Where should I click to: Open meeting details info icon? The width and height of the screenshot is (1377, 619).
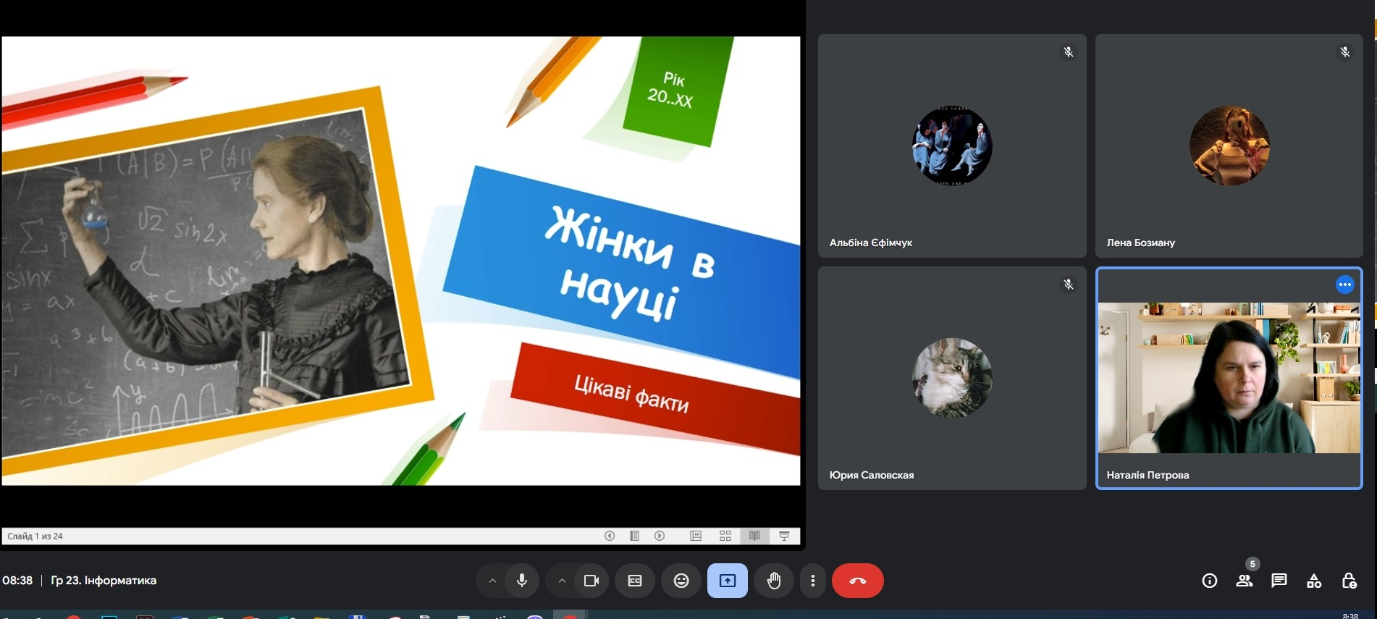click(x=1210, y=581)
